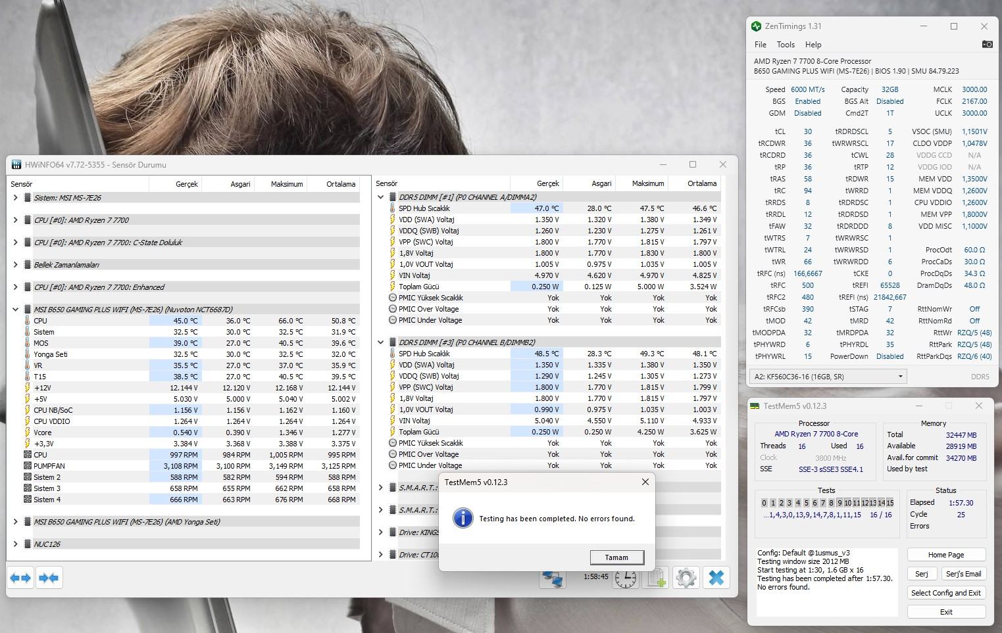Click Toplam Gücü bolt icon for DIMM #3

[x=393, y=432]
